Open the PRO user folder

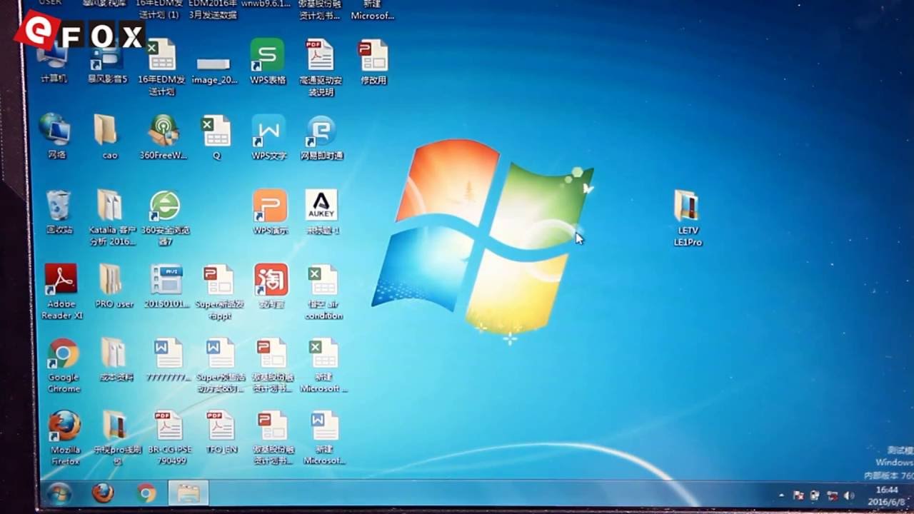pyautogui.click(x=113, y=286)
